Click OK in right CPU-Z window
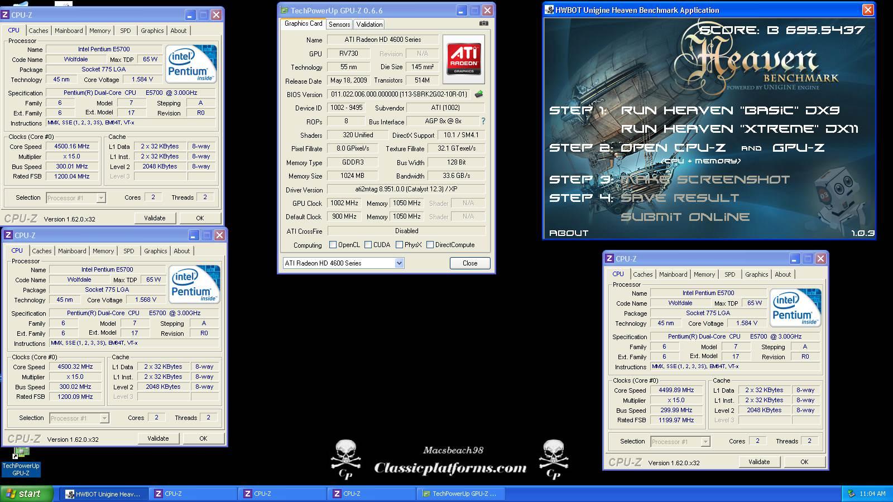 click(x=804, y=462)
